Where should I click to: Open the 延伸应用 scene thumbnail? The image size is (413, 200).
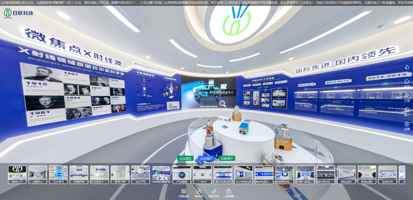[387, 174]
